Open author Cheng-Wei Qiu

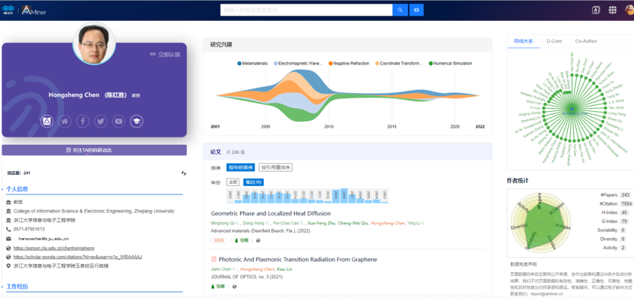(353, 223)
